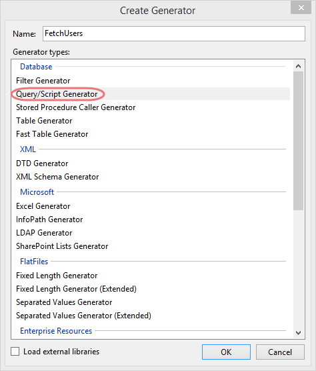Image resolution: width=316 pixels, height=371 pixels.
Task: Click the scrollbar down arrow
Action: pyautogui.click(x=298, y=333)
